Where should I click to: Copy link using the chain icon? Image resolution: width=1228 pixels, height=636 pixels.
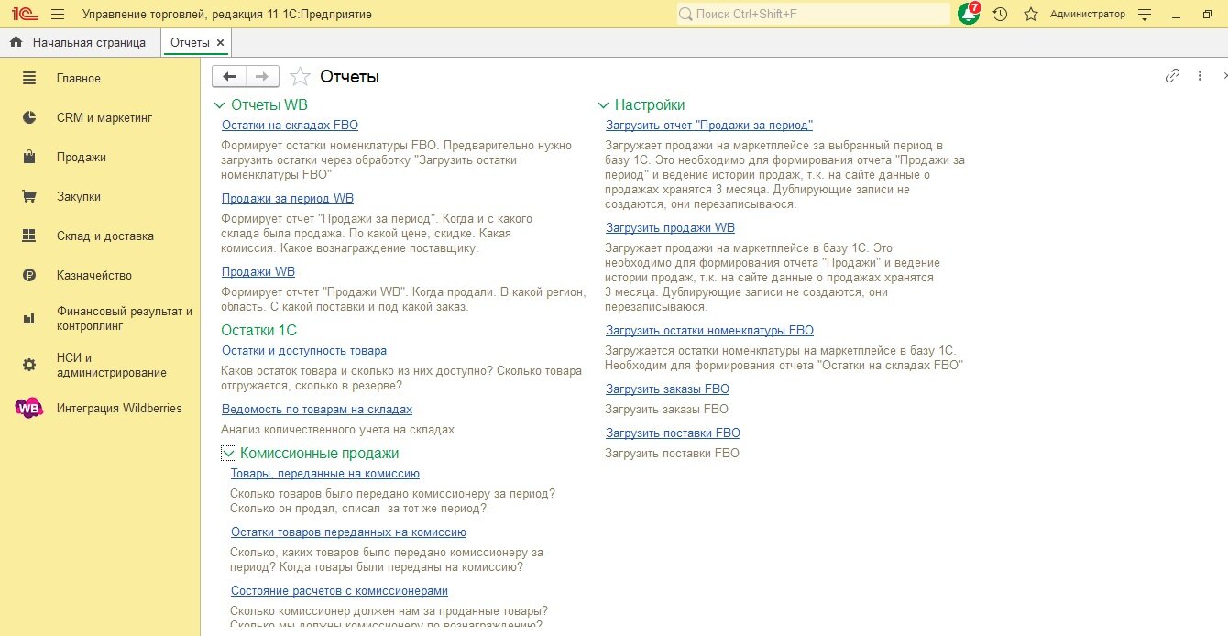1172,76
